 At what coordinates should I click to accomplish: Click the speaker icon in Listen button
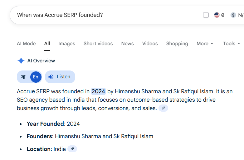(x=51, y=77)
